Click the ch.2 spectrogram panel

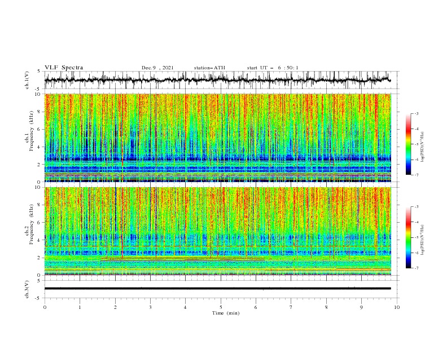click(x=218, y=231)
